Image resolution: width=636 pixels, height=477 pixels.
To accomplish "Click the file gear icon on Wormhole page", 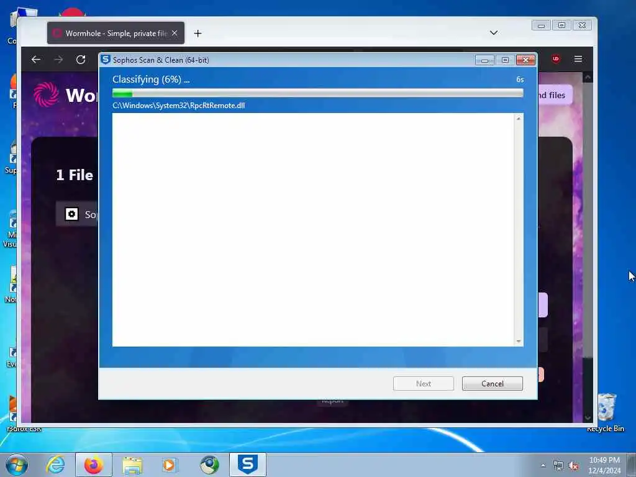I will pos(72,214).
